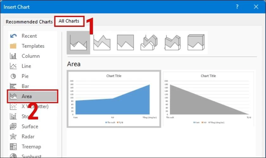The height and width of the screenshot is (158, 266).
Task: Choose the basic Area chart subtype
Action: click(79, 43)
